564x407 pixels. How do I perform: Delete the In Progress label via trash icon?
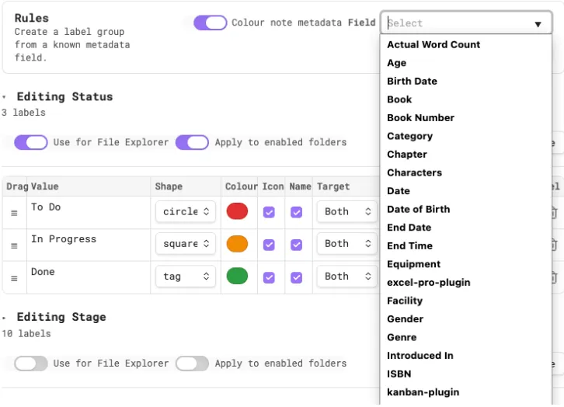pyautogui.click(x=554, y=245)
